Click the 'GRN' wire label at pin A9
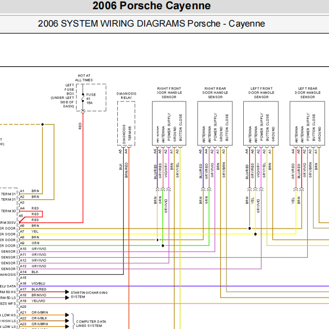The height and width of the screenshot is (329, 329). (35, 243)
